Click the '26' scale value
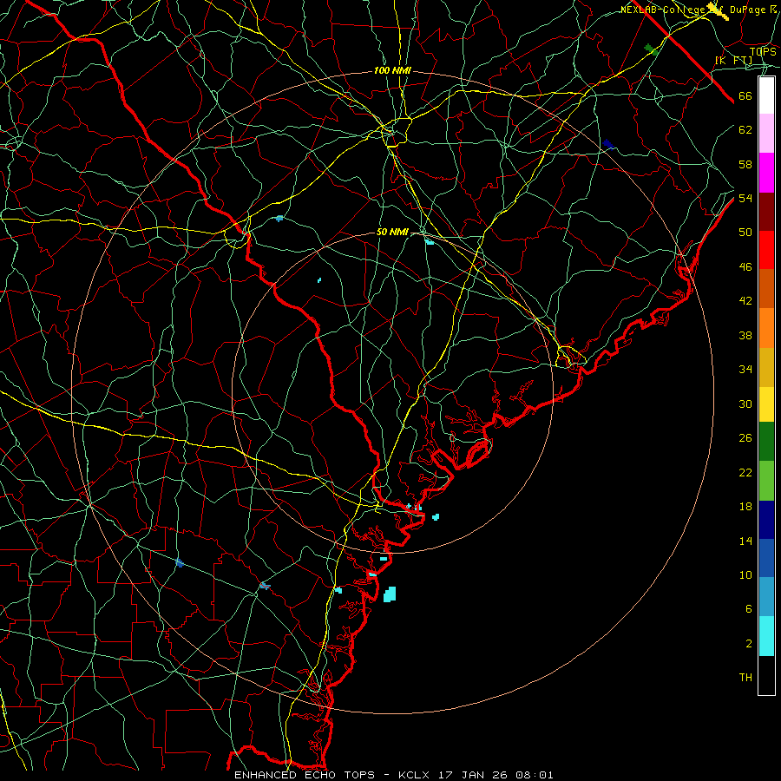Image resolution: width=781 pixels, height=781 pixels. 745,438
